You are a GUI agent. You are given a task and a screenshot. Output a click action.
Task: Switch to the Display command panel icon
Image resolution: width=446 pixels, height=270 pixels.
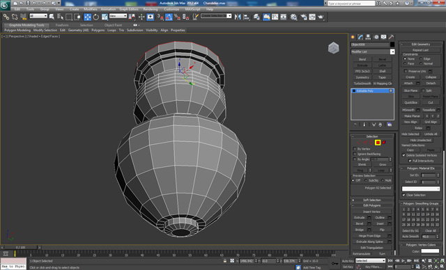pos(384,37)
